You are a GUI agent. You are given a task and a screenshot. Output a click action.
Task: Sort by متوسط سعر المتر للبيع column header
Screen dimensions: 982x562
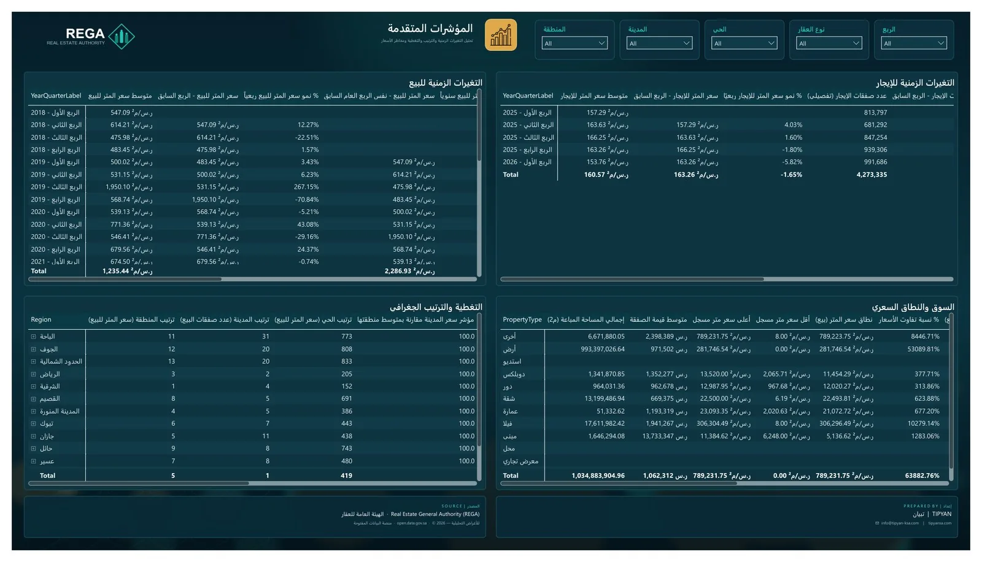pos(120,96)
